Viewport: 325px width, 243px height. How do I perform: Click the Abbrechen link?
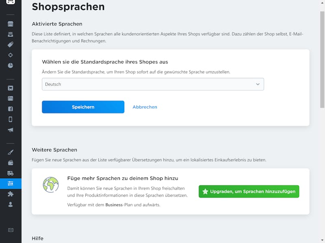point(145,107)
